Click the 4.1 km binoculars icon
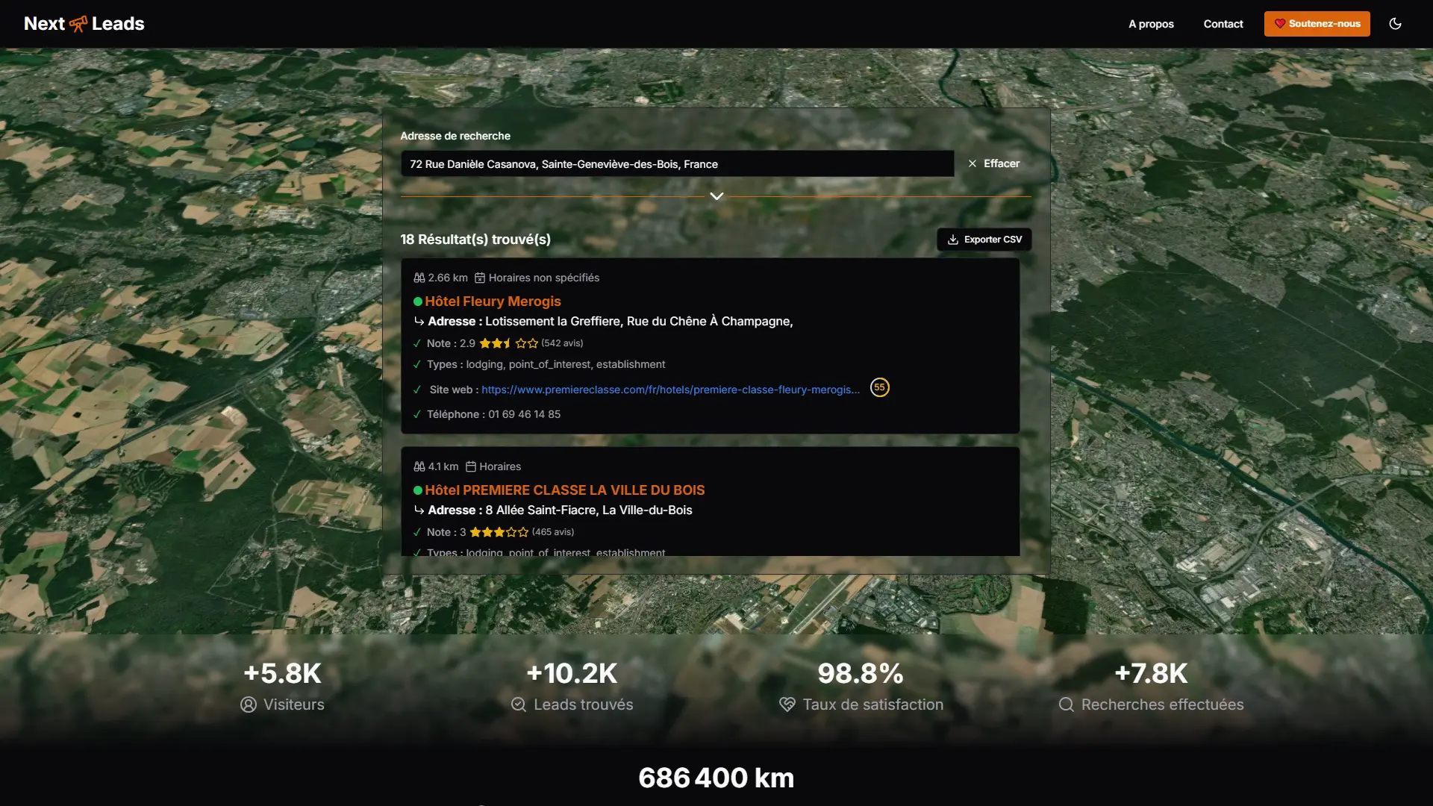Screen dimensions: 1433x806 (419, 466)
